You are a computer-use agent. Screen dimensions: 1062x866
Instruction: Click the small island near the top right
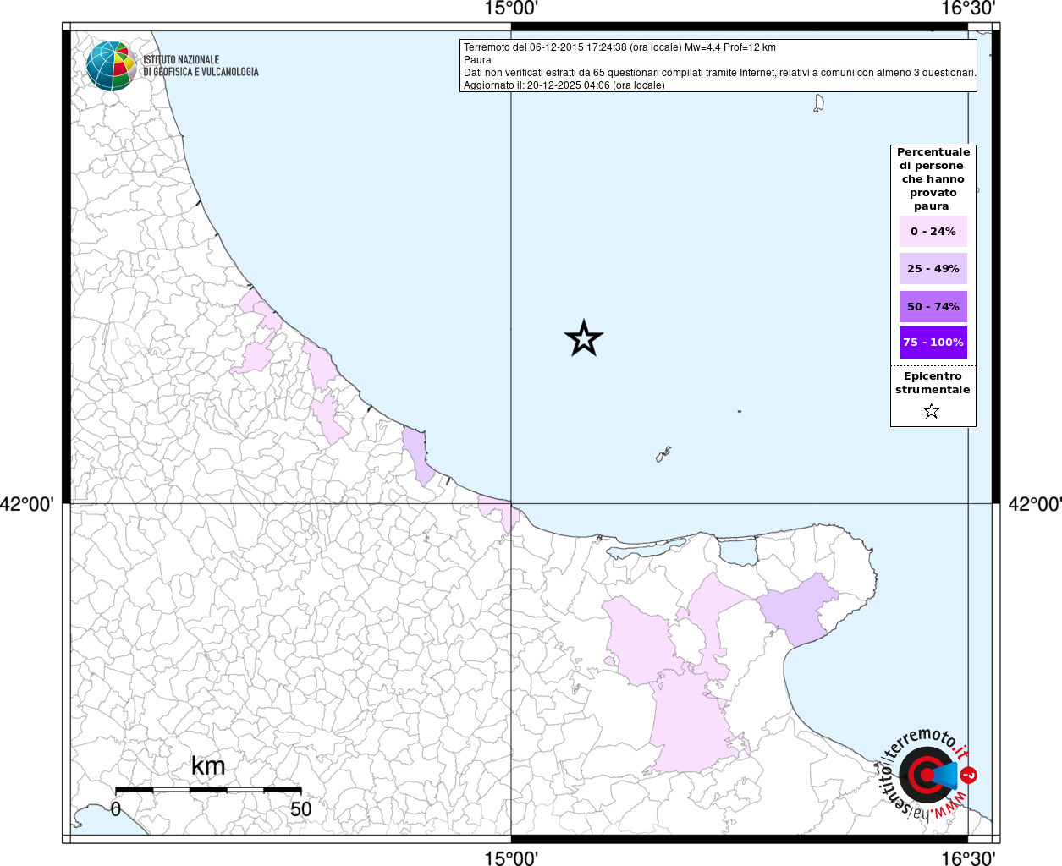(818, 103)
